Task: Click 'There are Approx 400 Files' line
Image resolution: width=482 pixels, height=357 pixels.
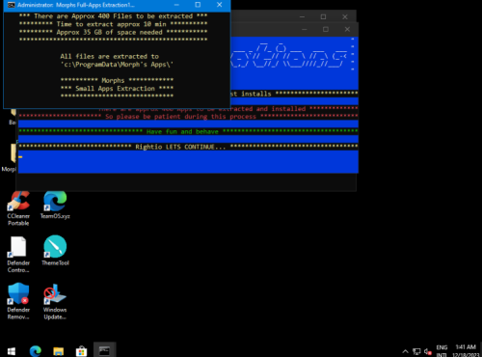Action: (x=113, y=16)
